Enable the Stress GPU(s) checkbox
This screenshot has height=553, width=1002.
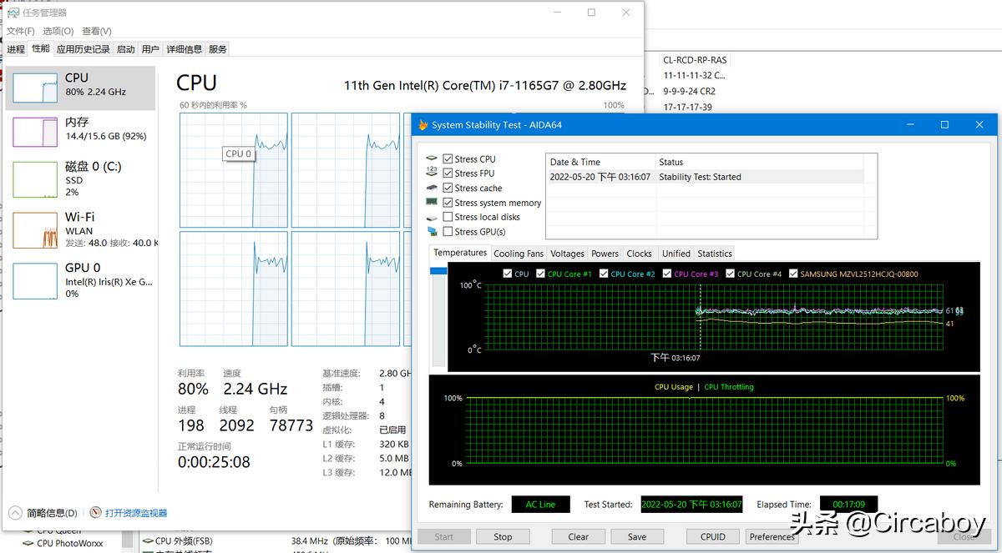coord(449,232)
